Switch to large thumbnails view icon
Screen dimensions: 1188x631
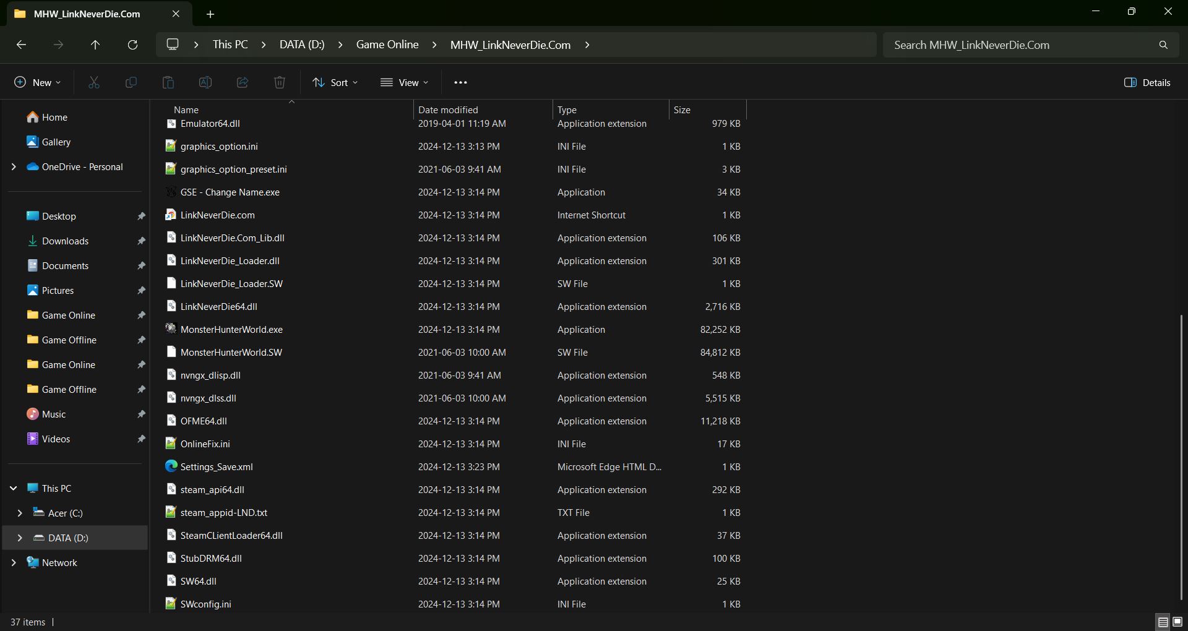[1177, 622]
